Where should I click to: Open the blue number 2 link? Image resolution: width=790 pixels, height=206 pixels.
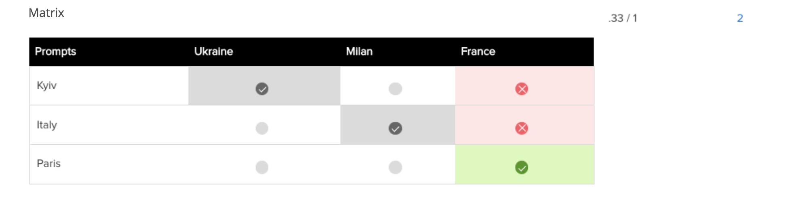coord(740,18)
